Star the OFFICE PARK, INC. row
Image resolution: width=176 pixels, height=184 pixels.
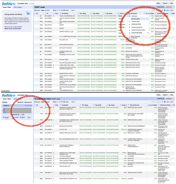coord(35,167)
